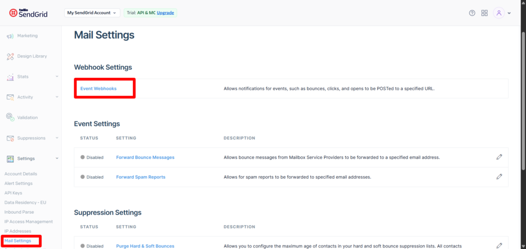Image resolution: width=526 pixels, height=249 pixels.
Task: Open the help question mark icon
Action: pos(472,13)
